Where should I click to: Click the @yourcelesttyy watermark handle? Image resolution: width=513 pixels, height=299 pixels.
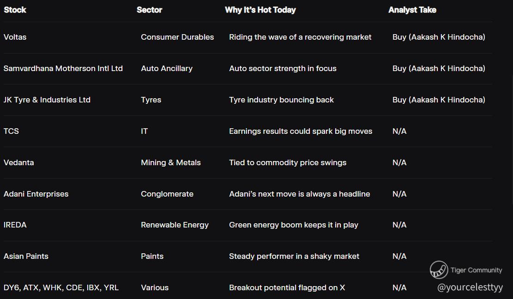tap(470, 287)
